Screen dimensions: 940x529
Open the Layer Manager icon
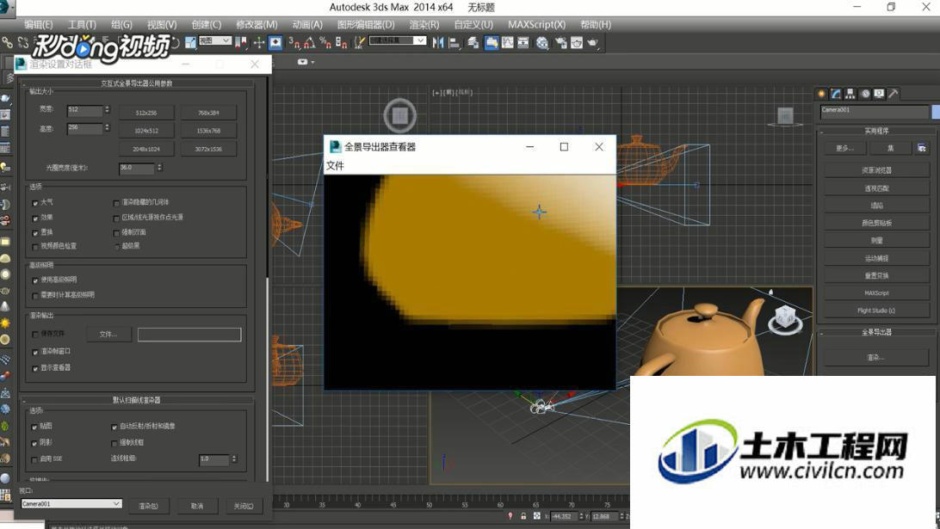(473, 42)
